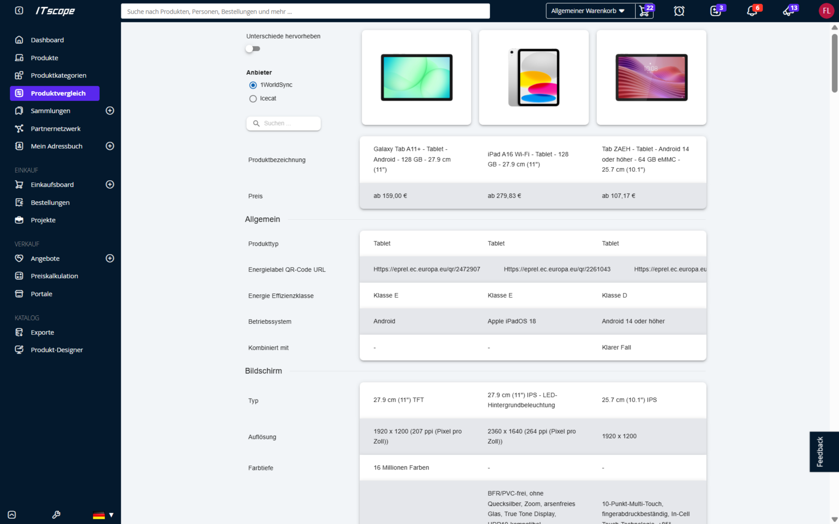Click the iPad A16 product thumbnail
Screen dimensions: 839x524
(533, 77)
